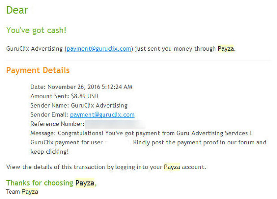Click the Amount Sent $8.89 USD line
The height and width of the screenshot is (199, 277).
click(x=64, y=96)
